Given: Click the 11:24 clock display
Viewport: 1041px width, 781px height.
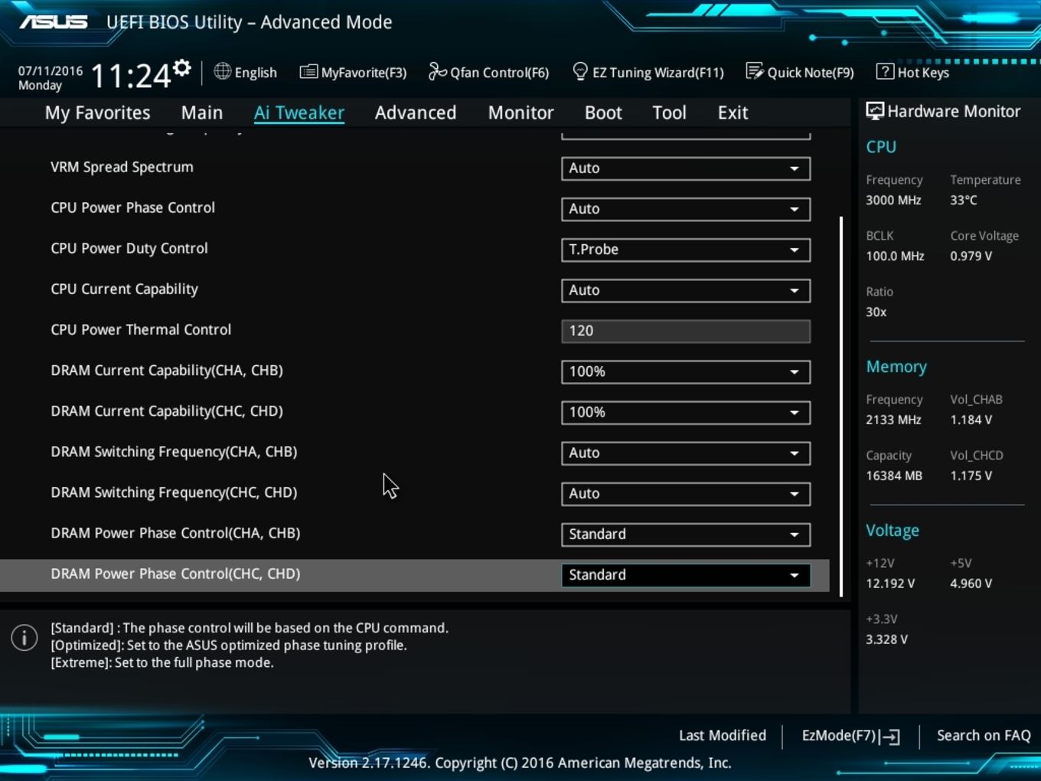Looking at the screenshot, I should tap(130, 76).
